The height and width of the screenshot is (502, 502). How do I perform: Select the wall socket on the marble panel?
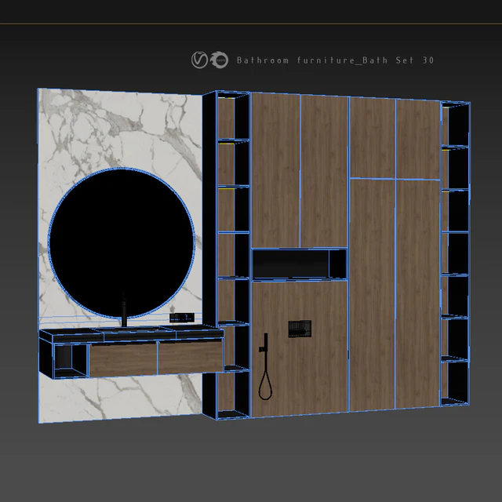(x=182, y=318)
